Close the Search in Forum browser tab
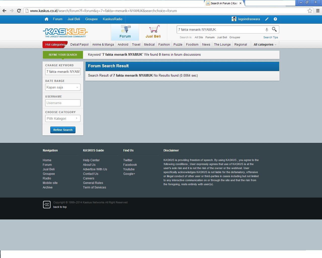Screen dimensions: 322x258 [x=240, y=3]
